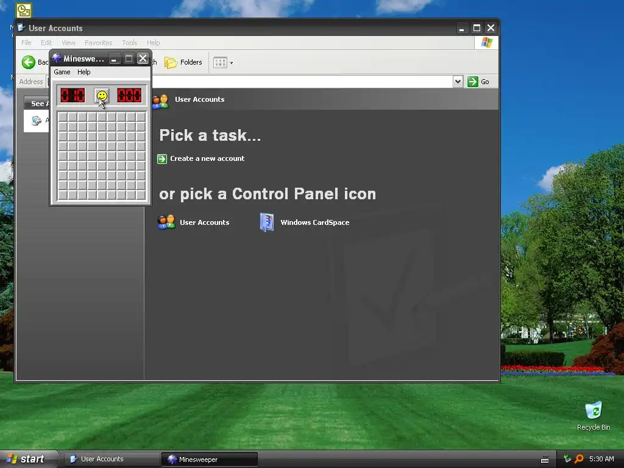
Task: Click the User Accounts Control Panel label
Action: 205,222
